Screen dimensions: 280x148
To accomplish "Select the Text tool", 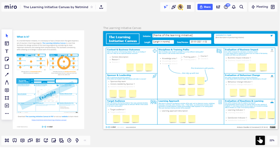I will [7, 51].
